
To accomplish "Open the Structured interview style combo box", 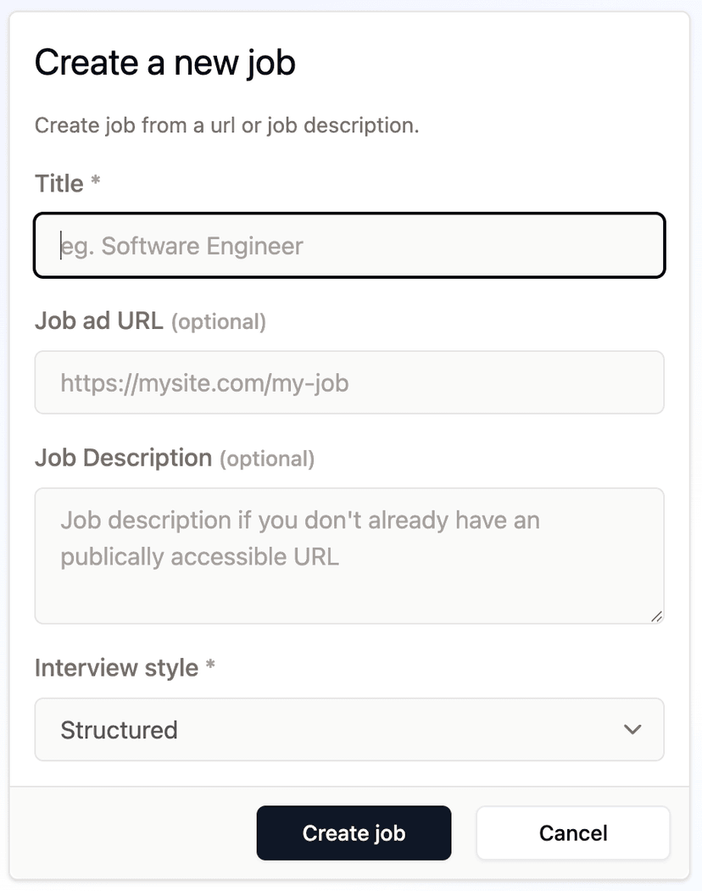I will (x=349, y=729).
